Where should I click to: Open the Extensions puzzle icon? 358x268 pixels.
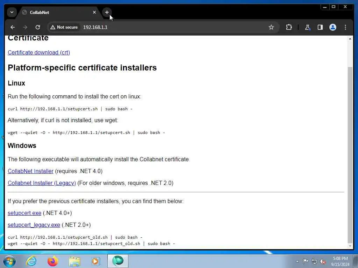pyautogui.click(x=289, y=27)
